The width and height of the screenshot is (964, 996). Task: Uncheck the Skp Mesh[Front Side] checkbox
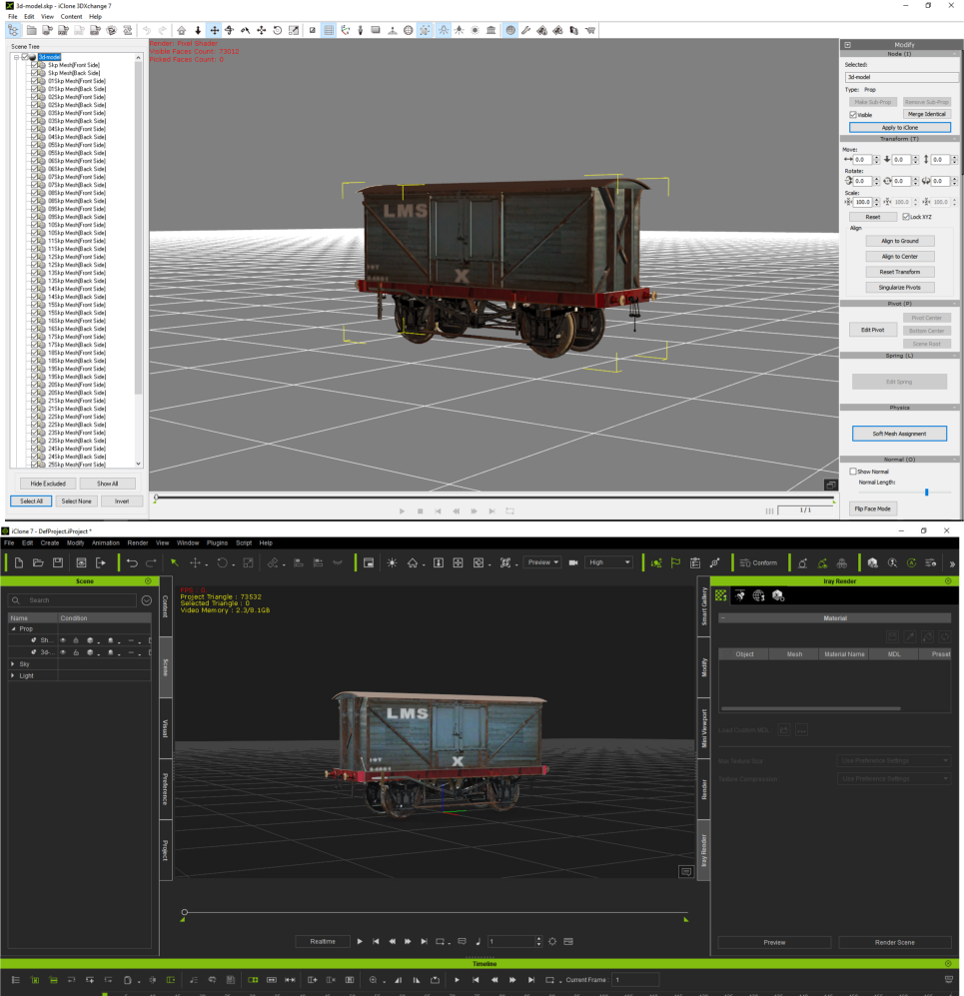pyautogui.click(x=35, y=65)
